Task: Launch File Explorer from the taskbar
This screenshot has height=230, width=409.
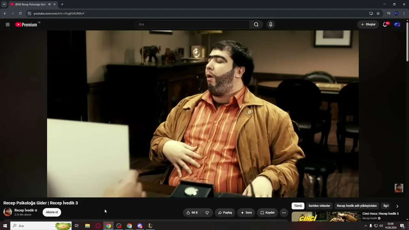Action: (x=87, y=226)
